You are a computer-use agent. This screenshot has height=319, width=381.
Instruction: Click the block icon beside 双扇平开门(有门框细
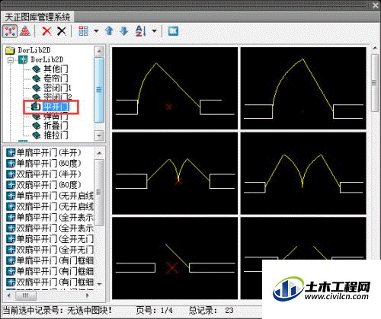[x=11, y=282]
